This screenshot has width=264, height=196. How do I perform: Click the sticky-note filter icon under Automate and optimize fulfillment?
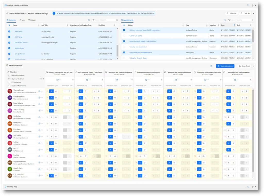(117, 80)
